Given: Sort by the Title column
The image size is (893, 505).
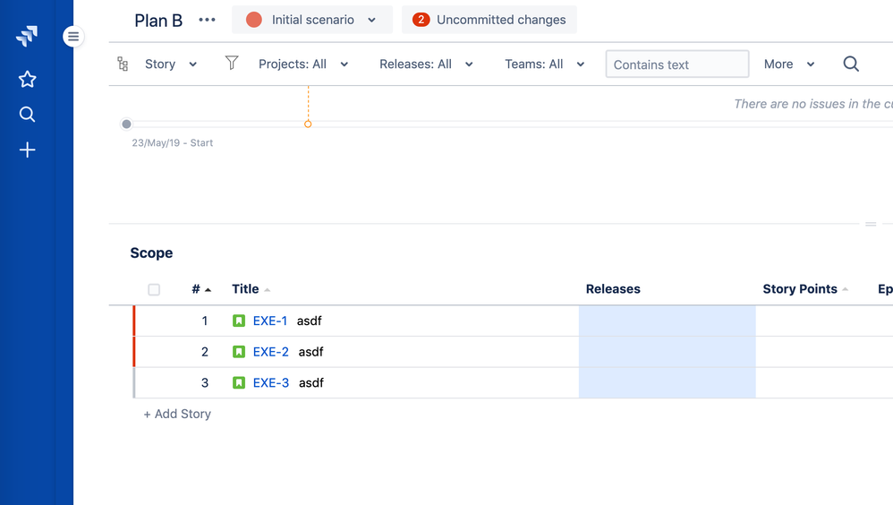Looking at the screenshot, I should 251,289.
